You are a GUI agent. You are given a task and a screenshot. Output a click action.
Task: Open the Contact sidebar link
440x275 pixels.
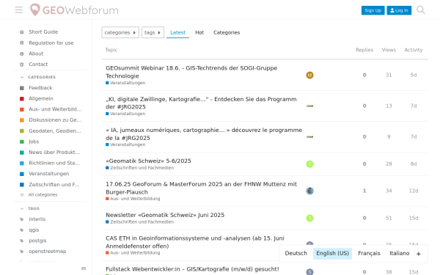(38, 65)
